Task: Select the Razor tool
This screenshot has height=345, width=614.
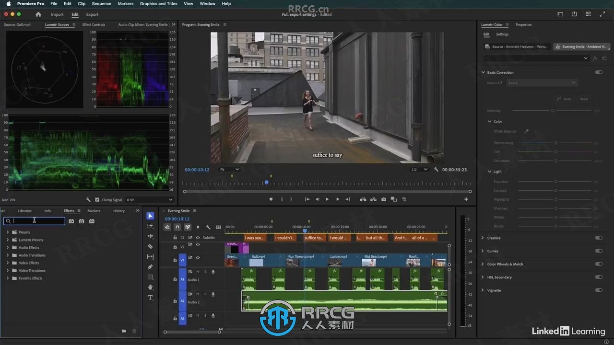Action: click(x=150, y=246)
